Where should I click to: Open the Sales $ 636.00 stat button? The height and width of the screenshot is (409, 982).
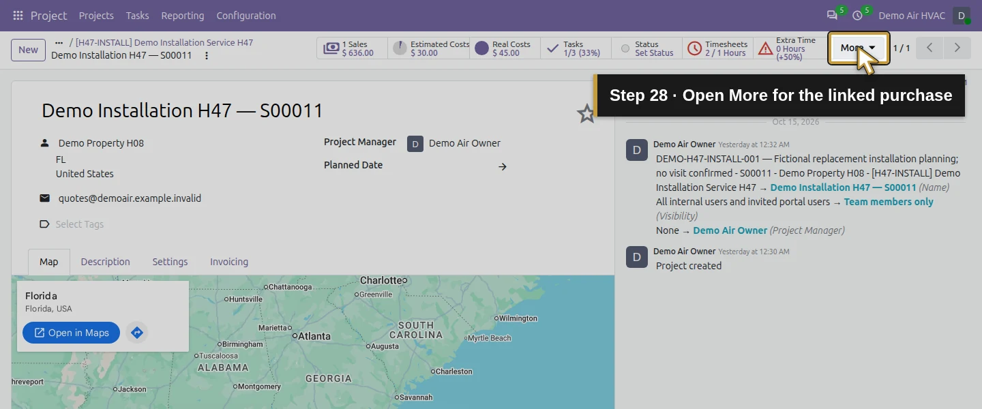point(352,48)
